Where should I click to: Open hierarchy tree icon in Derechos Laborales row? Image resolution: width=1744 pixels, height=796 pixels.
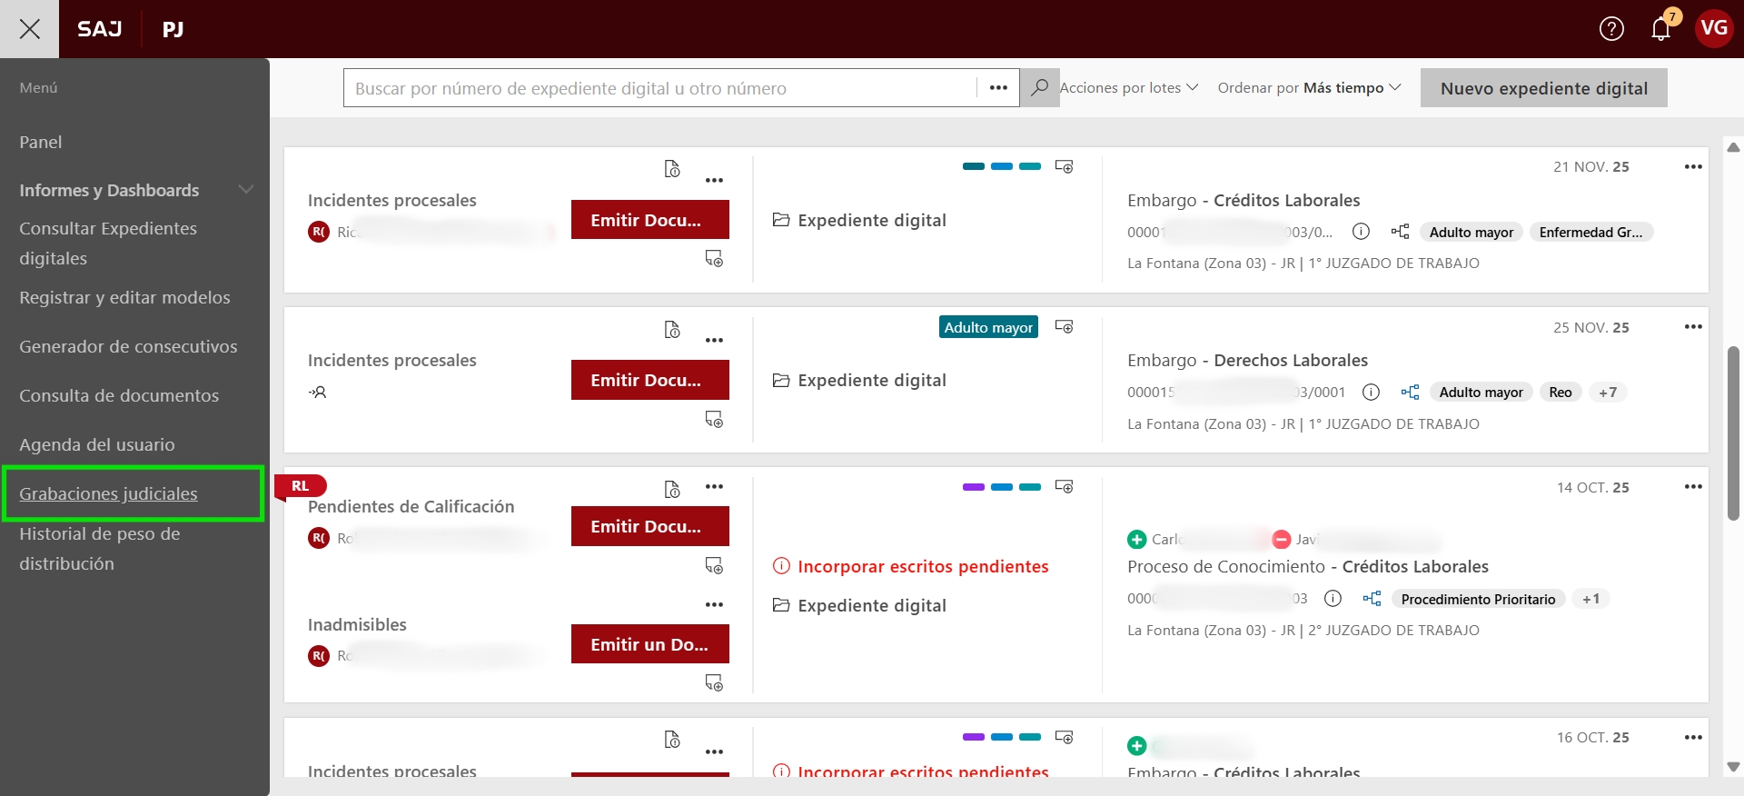tap(1410, 393)
